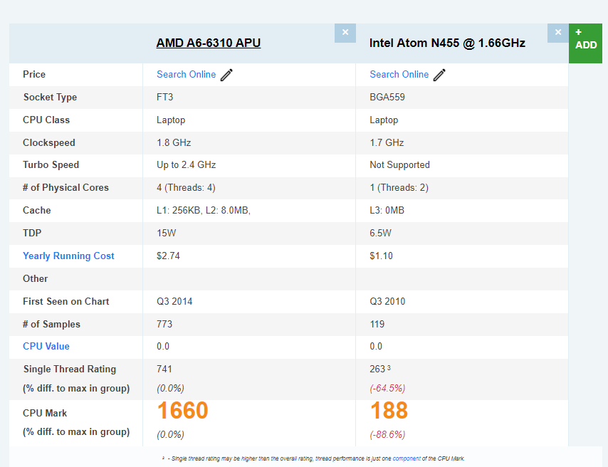608x467 pixels.
Task: Select the red (-64.5%) difference text
Action: click(387, 388)
